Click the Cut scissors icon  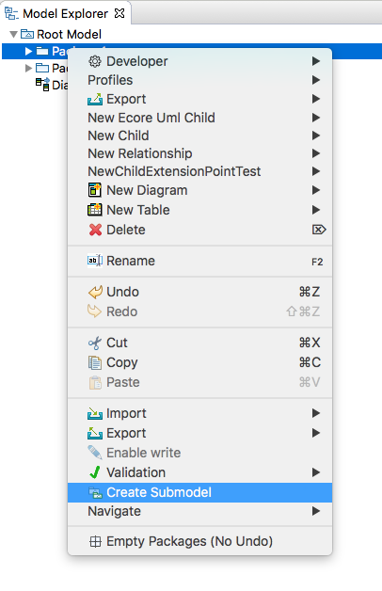pos(95,343)
